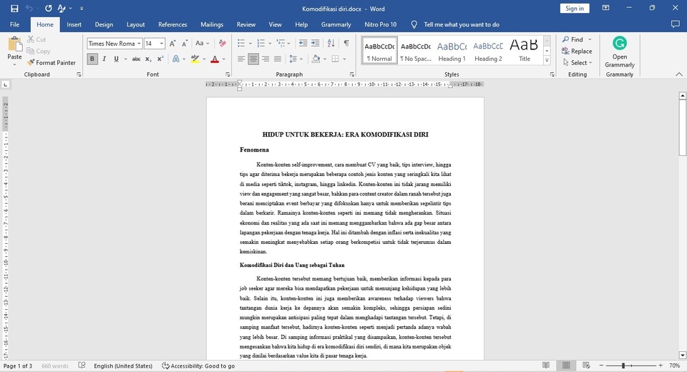The image size is (687, 372).
Task: Open Grammarly from the ribbon
Action: [x=620, y=52]
